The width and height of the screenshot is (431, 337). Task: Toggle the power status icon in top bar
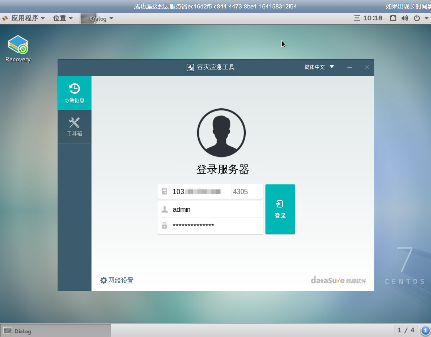pyautogui.click(x=416, y=18)
